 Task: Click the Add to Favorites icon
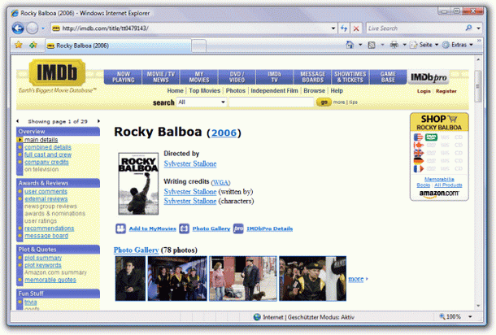click(x=33, y=46)
